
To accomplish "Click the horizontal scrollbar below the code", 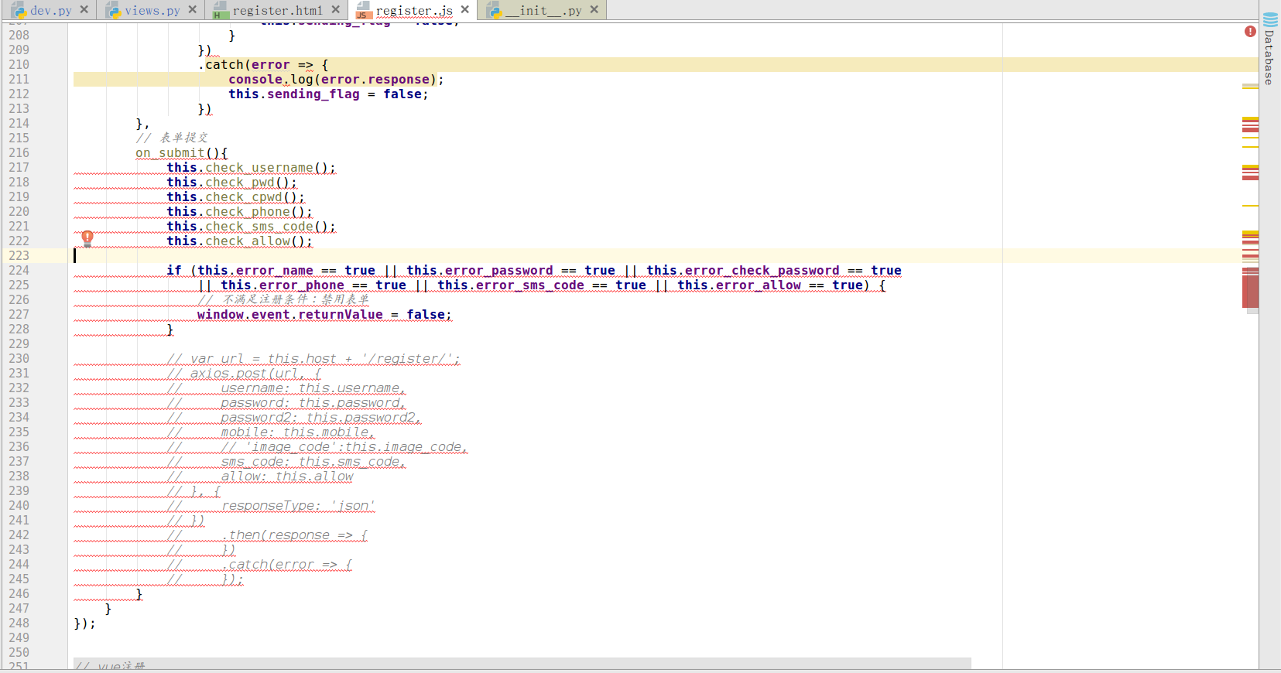I will click(522, 664).
